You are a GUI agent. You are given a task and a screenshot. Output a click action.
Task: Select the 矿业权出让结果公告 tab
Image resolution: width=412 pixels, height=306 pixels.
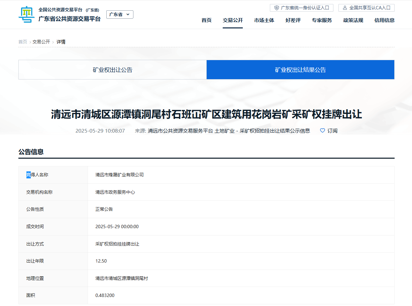tap(300, 70)
